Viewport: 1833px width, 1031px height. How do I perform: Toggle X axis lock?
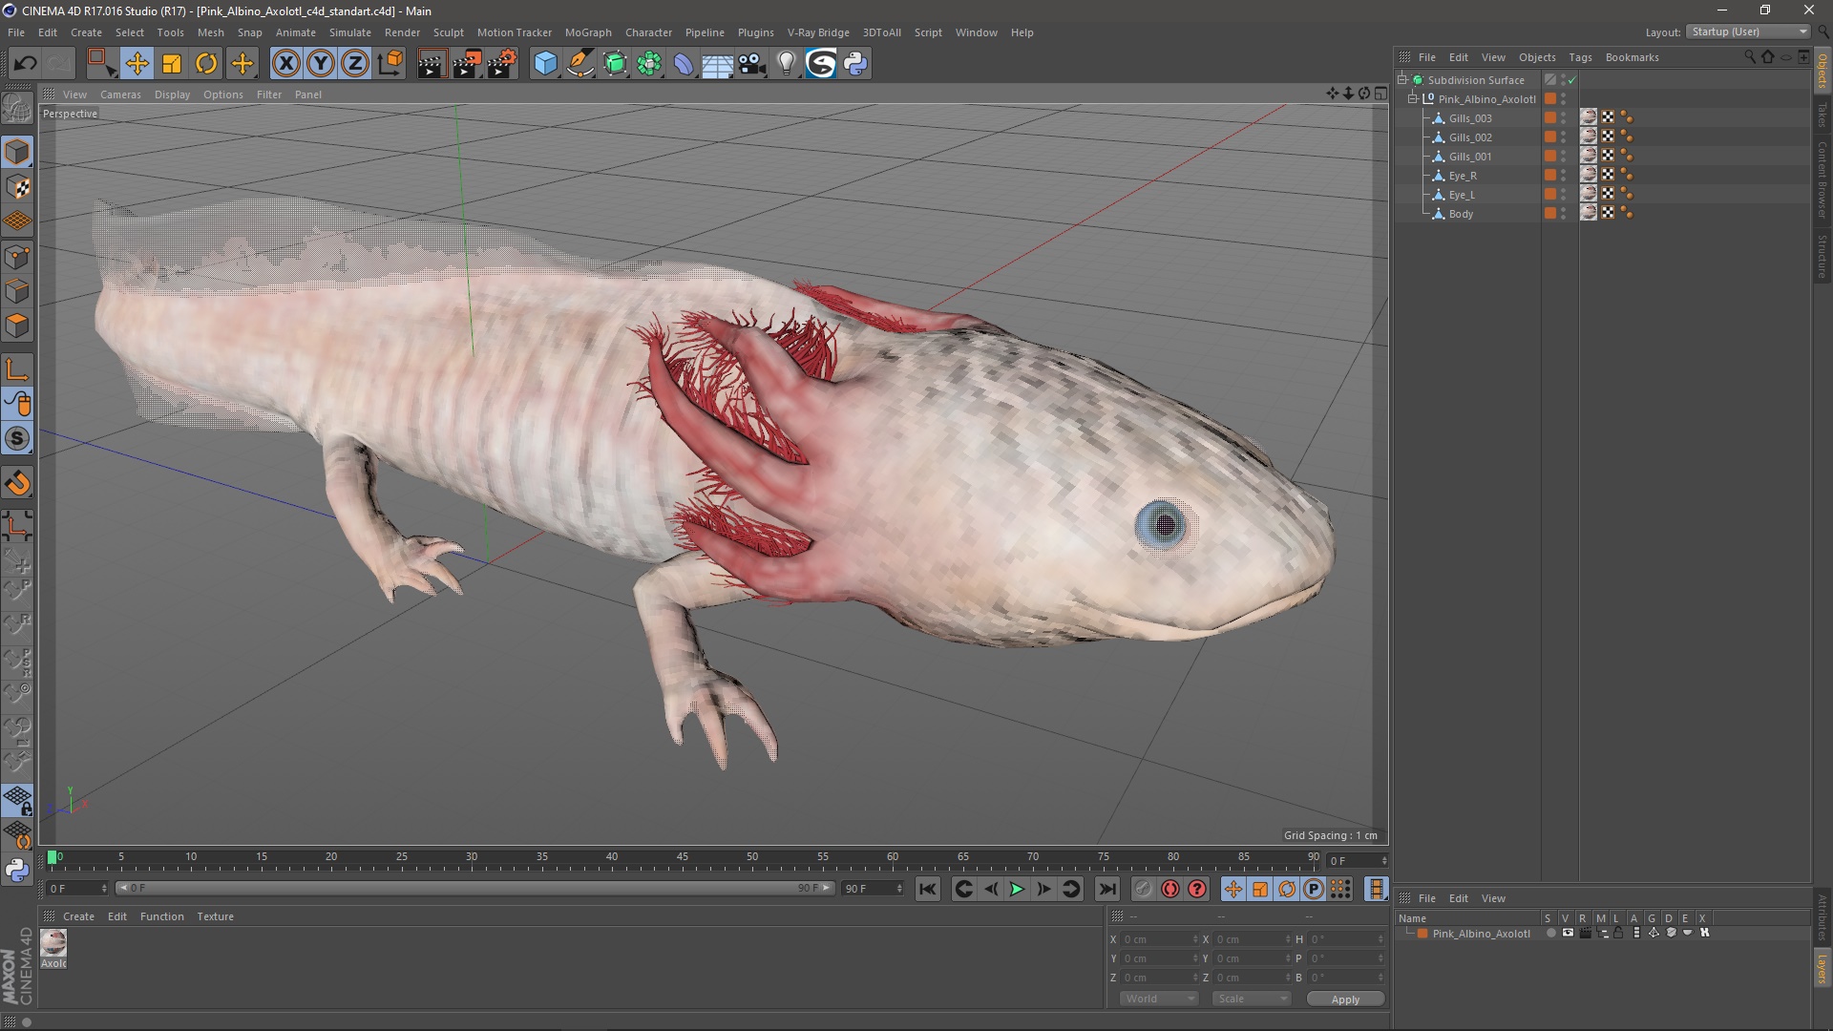coord(285,63)
